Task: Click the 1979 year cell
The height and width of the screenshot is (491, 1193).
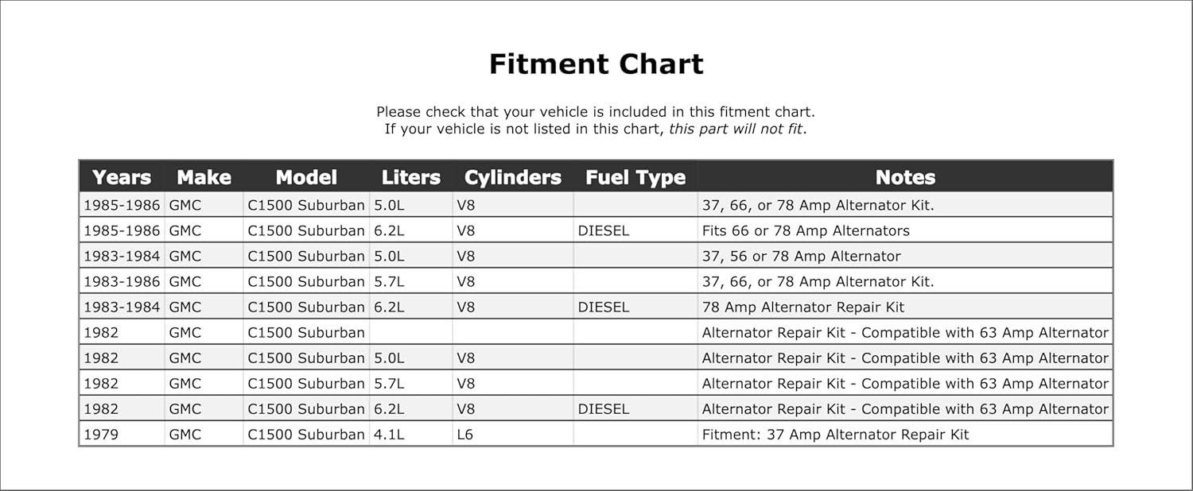Action: click(101, 435)
